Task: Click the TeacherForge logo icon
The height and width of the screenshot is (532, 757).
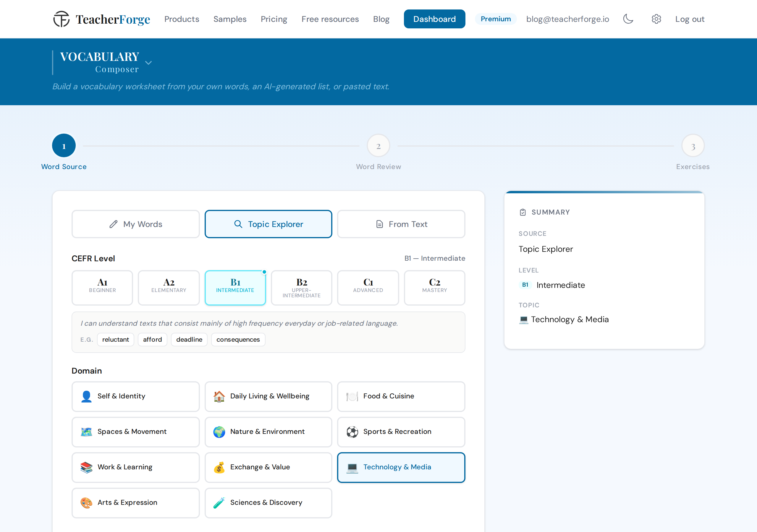Action: tap(61, 19)
